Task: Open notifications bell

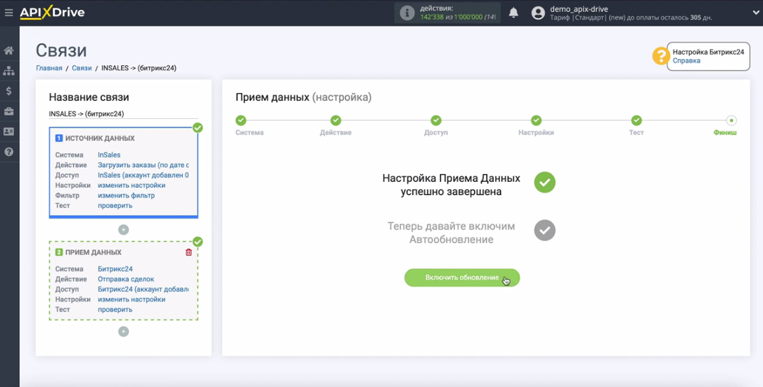Action: (513, 13)
